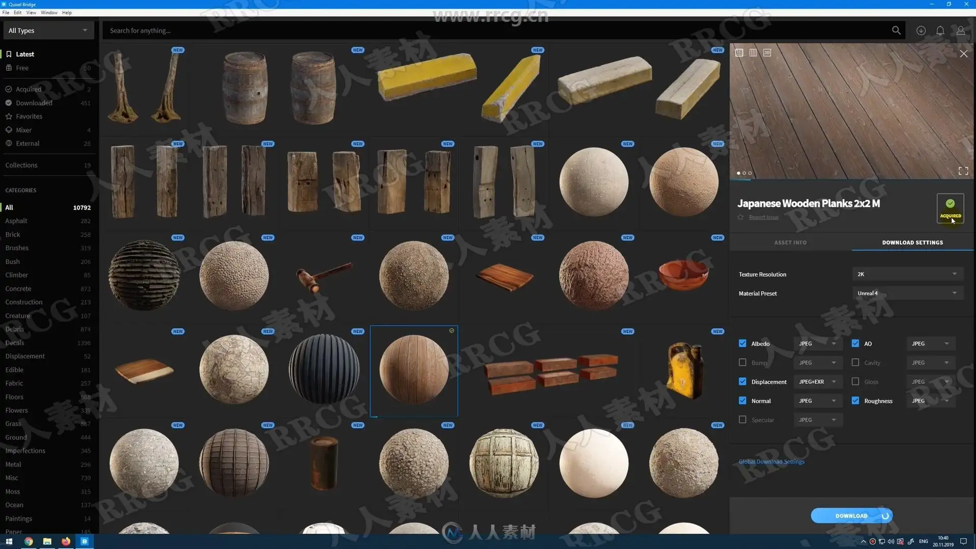
Task: Open the Texture Resolution 2K dropdown
Action: point(907,274)
